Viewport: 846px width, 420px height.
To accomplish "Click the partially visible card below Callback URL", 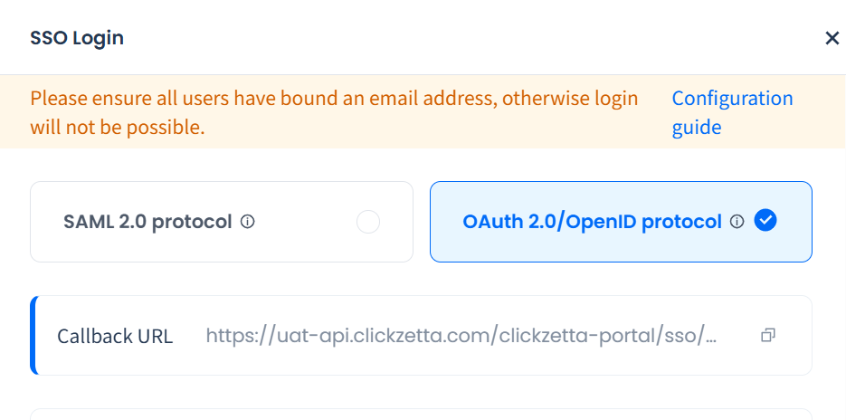I will [421, 415].
